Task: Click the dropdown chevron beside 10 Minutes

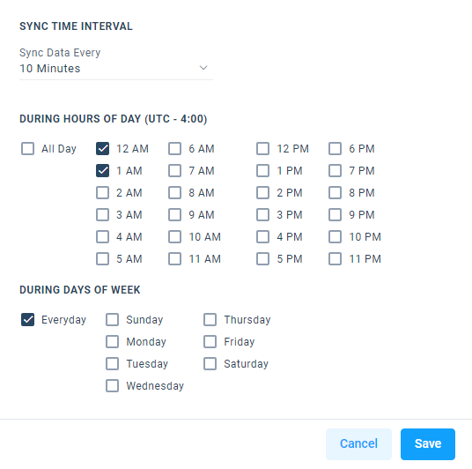Action: click(x=203, y=68)
